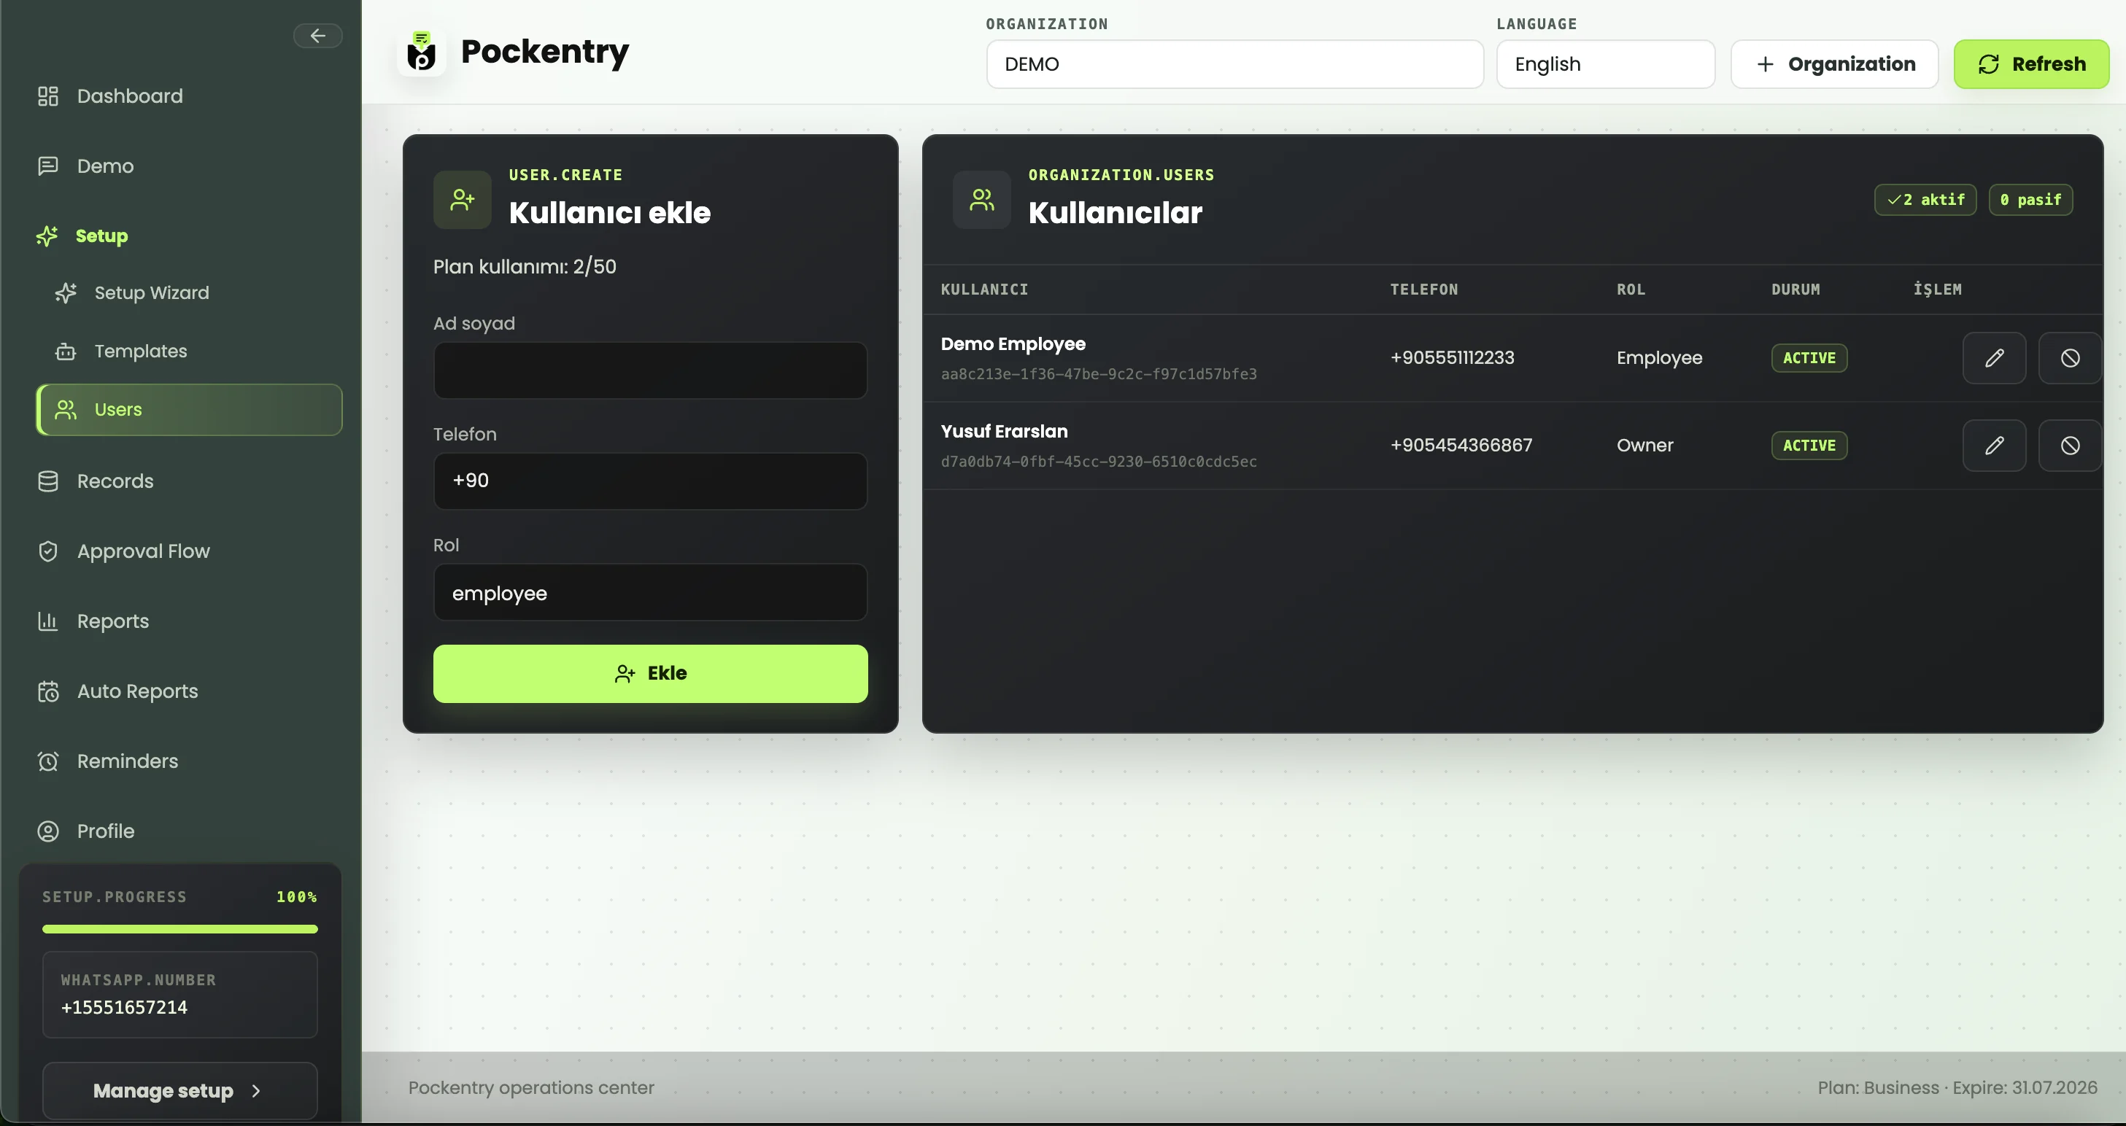Click the Setup Wizard sparkle icon

(66, 293)
